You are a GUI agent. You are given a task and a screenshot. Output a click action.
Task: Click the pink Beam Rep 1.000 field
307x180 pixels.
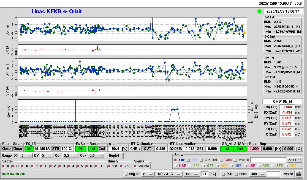click(x=254, y=148)
